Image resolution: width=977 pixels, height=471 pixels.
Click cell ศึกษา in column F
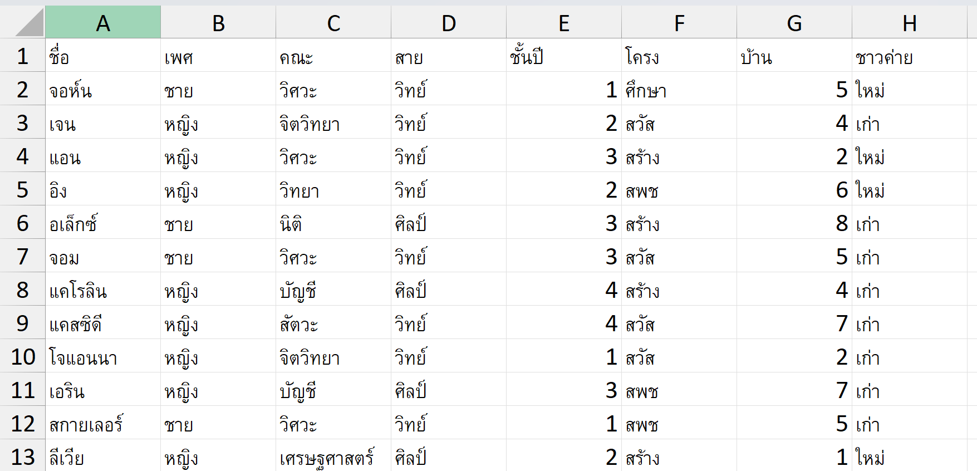point(679,89)
